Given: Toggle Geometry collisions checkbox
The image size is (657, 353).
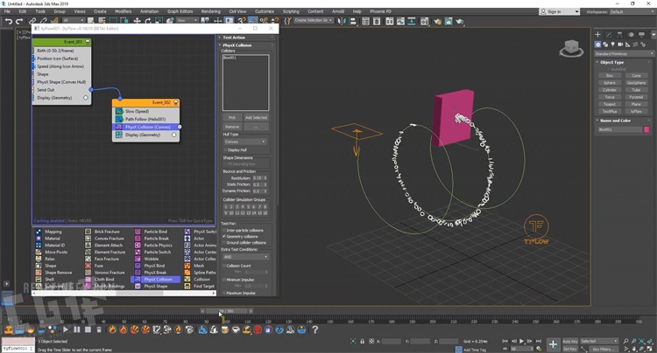Looking at the screenshot, I should point(224,237).
